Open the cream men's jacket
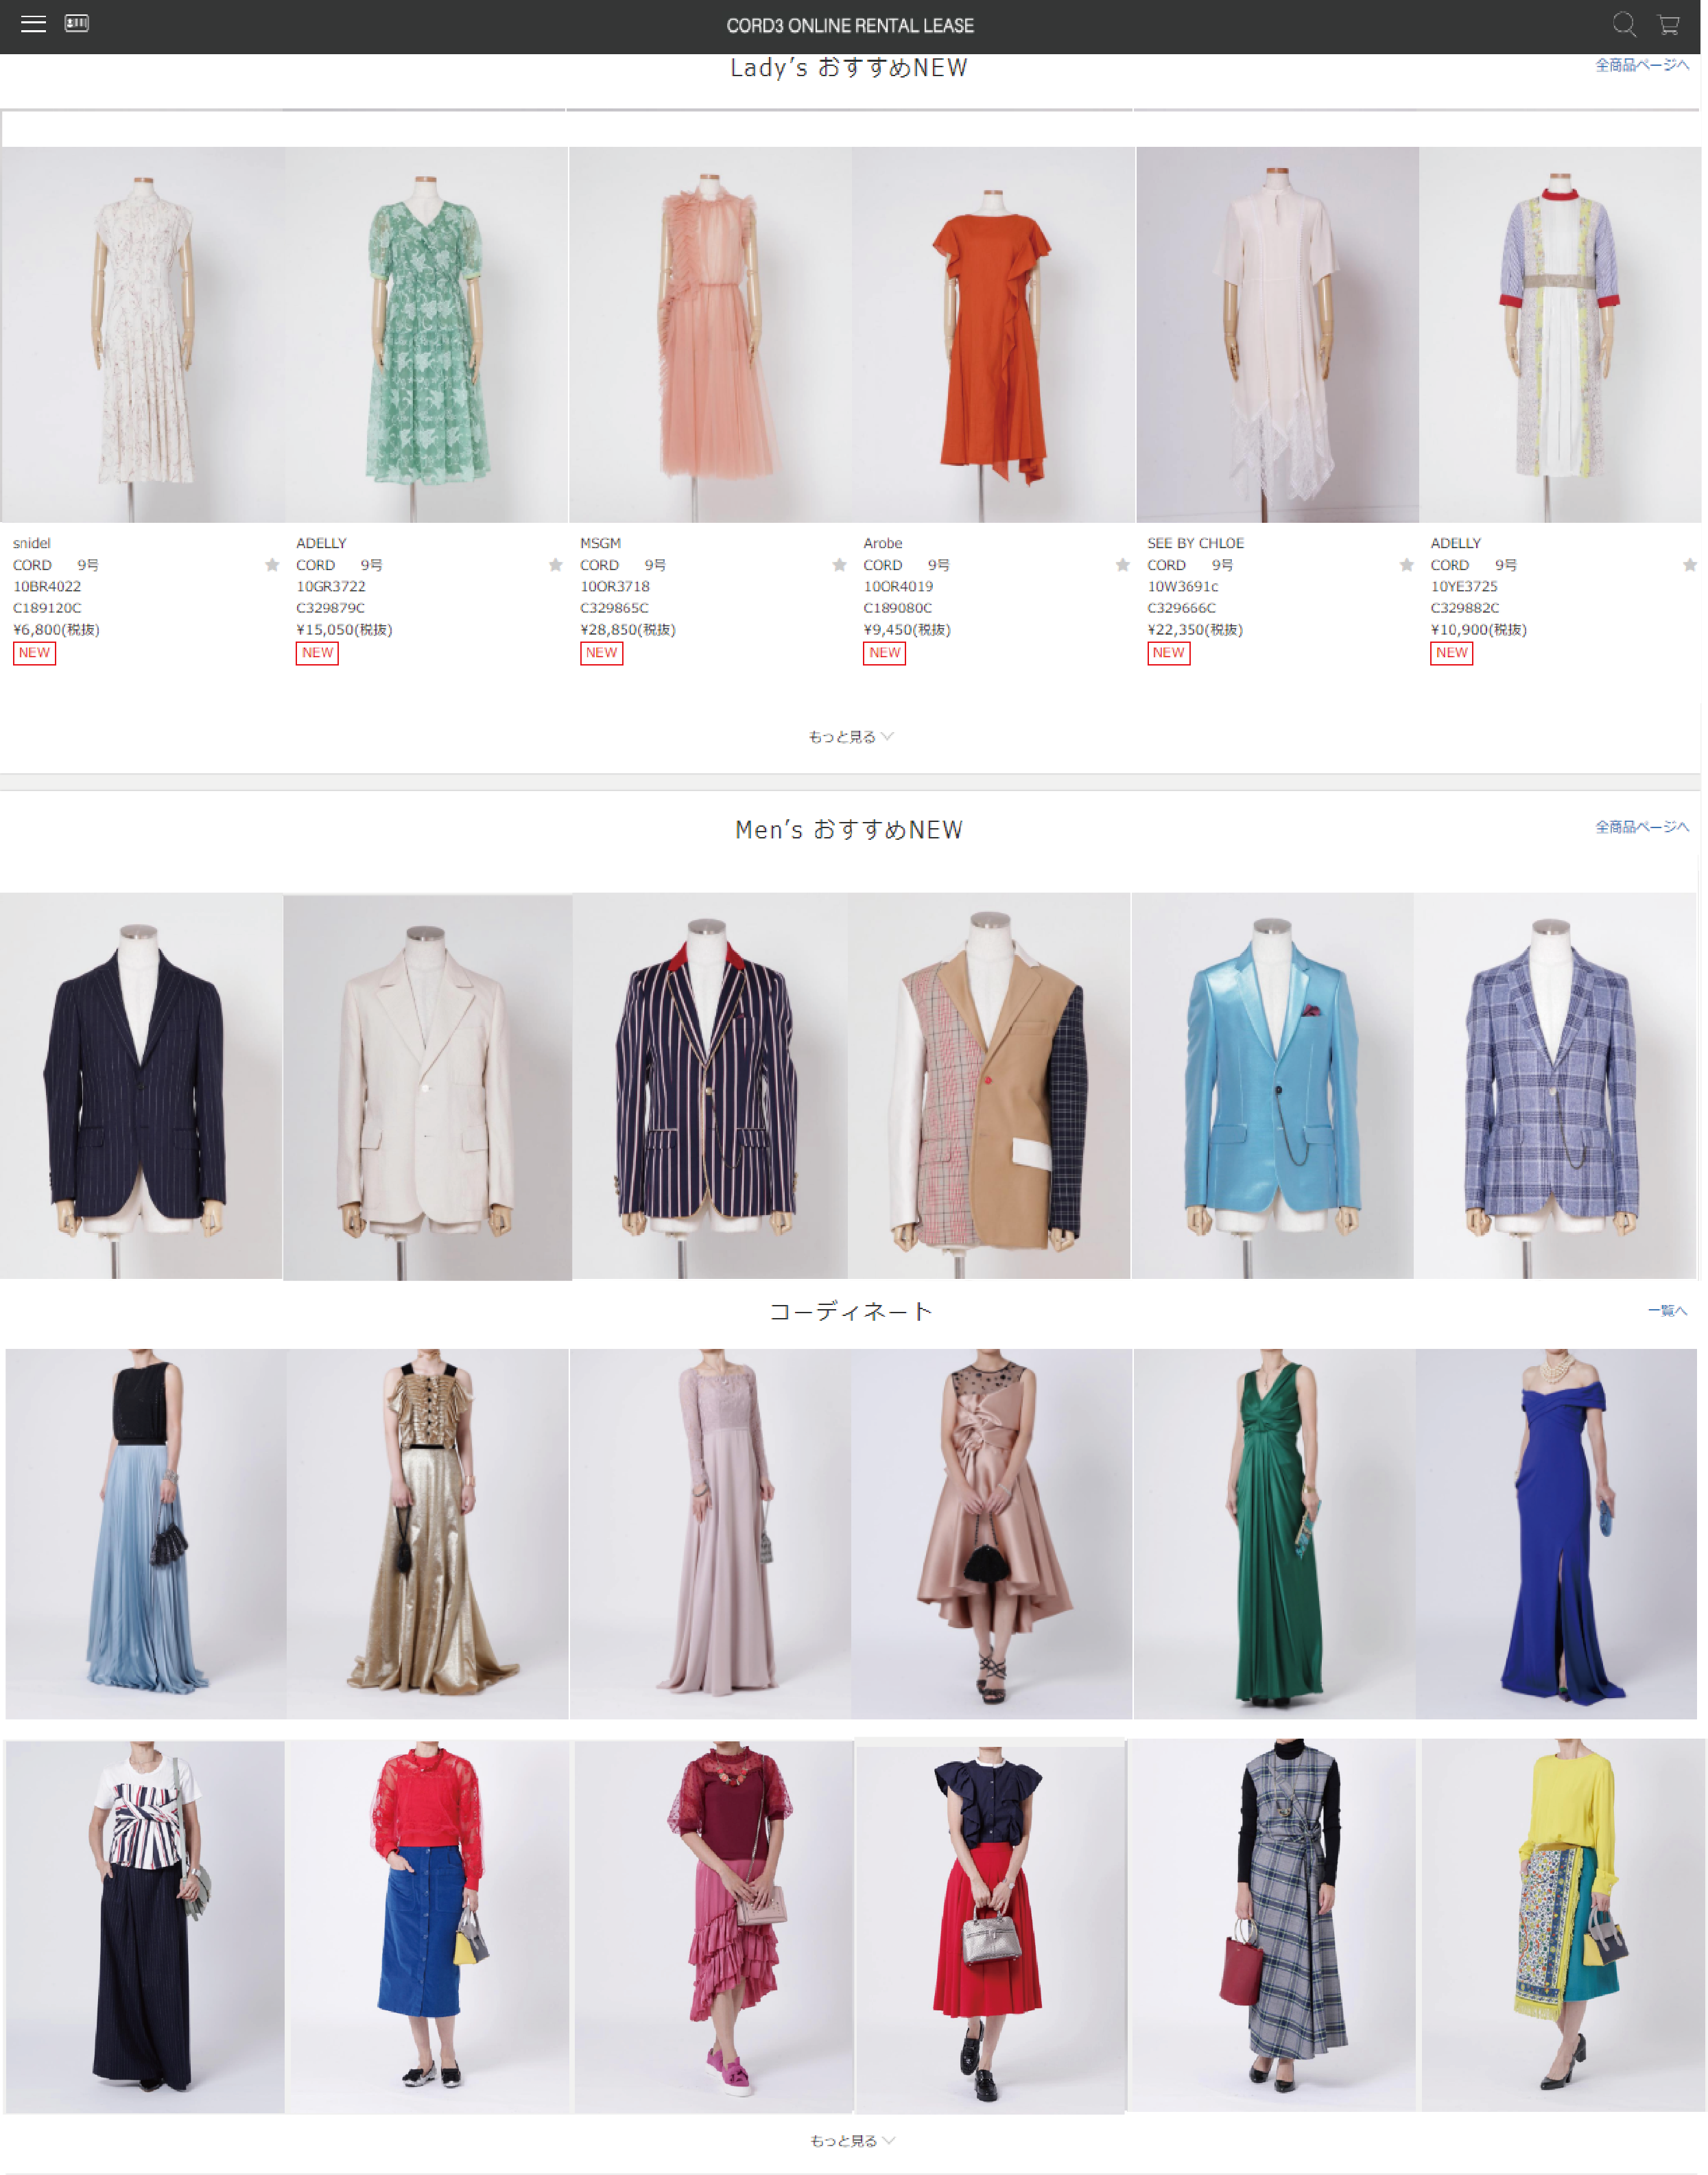The height and width of the screenshot is (2175, 1708). 428,1088
